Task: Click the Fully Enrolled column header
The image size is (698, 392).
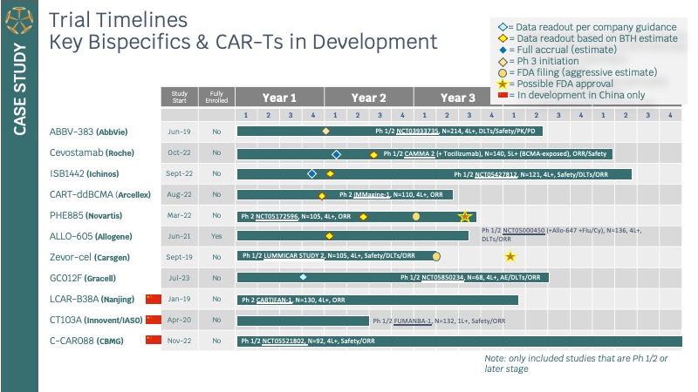Action: (216, 97)
